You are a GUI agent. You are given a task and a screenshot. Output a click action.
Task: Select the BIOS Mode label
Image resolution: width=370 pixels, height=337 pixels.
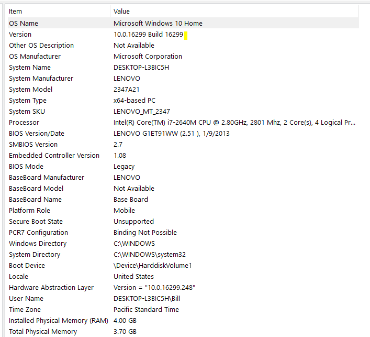26,166
